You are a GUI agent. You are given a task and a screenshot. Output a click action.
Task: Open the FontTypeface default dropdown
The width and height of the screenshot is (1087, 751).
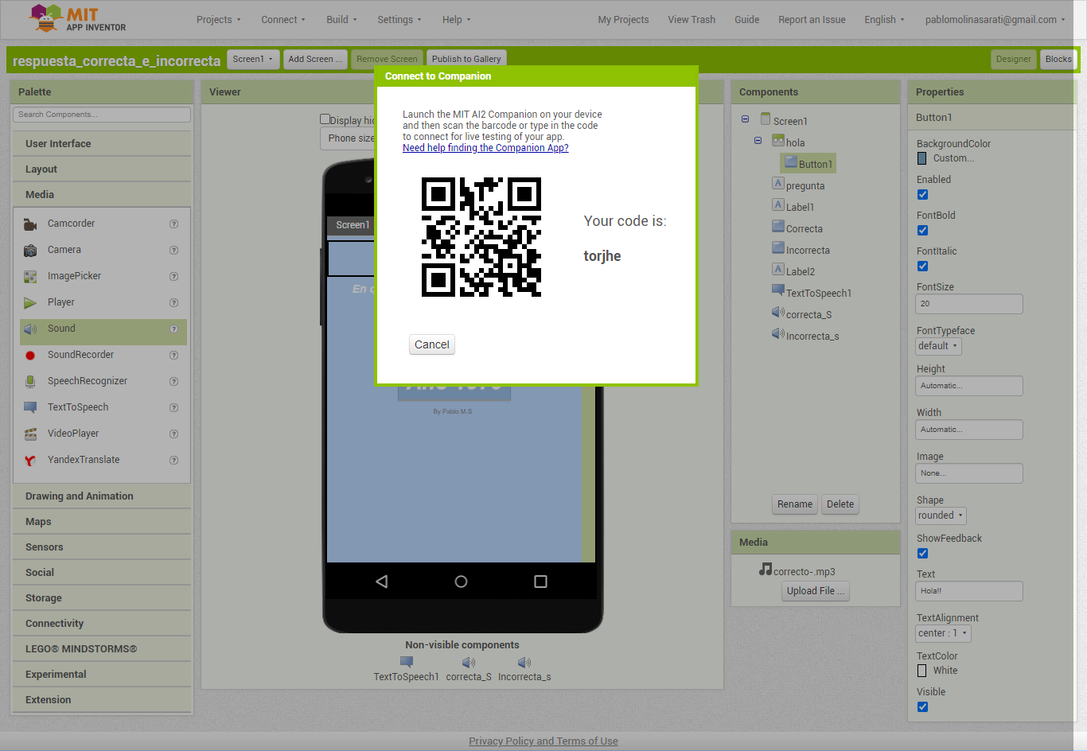pyautogui.click(x=939, y=346)
